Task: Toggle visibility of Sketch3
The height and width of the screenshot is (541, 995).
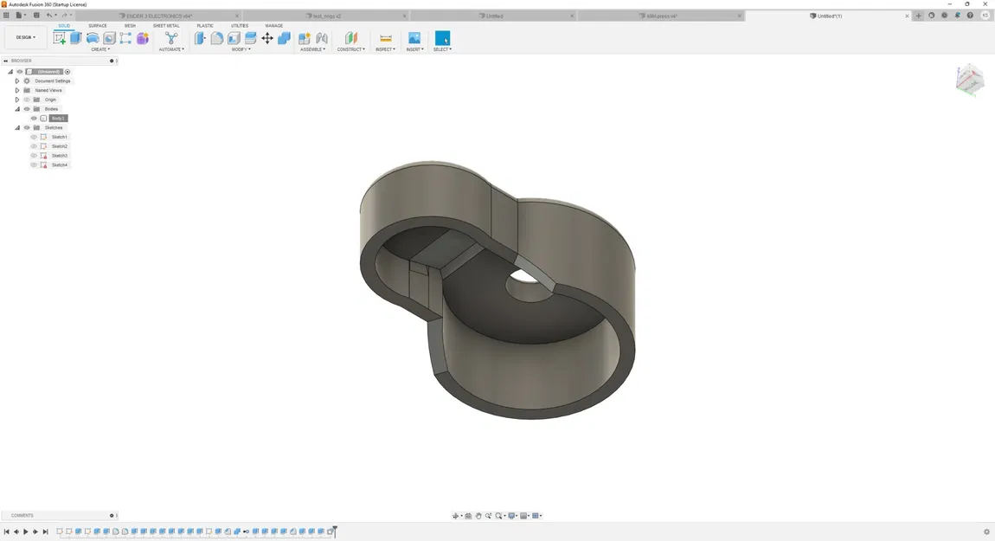Action: click(35, 156)
